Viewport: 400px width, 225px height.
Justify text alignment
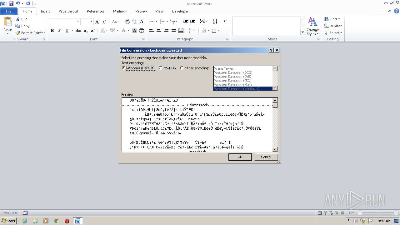pyautogui.click(x=173, y=31)
